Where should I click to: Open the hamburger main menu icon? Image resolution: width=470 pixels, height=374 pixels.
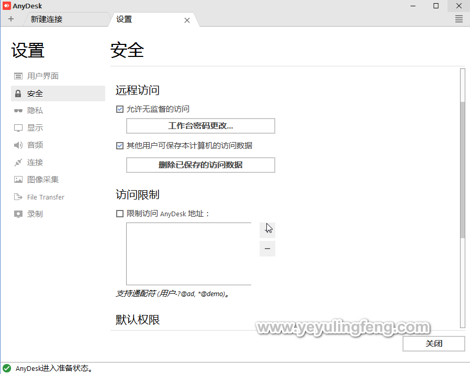click(x=459, y=19)
